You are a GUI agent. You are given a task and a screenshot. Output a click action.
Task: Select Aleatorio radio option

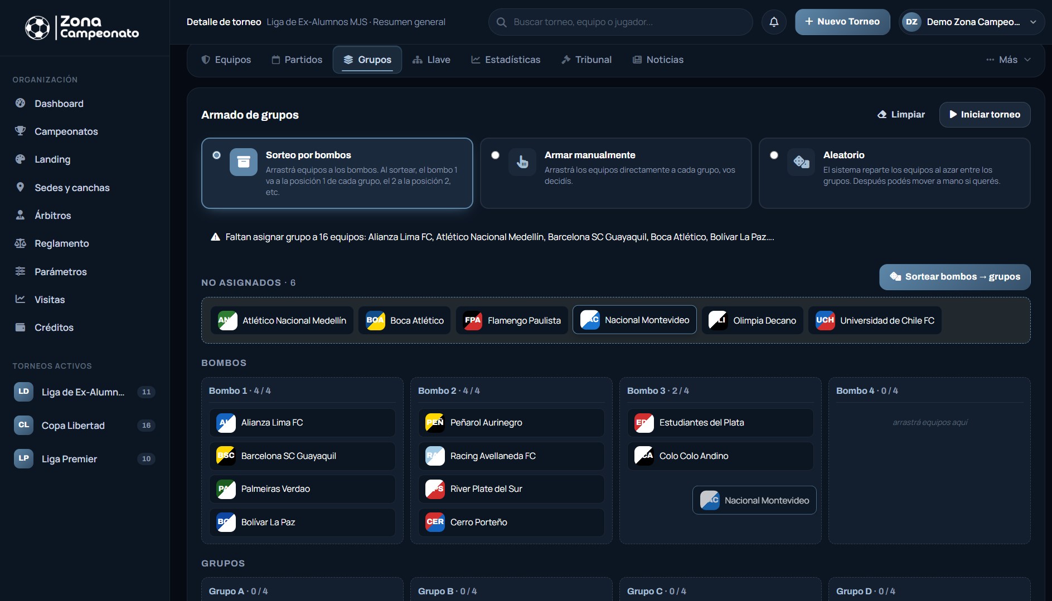coord(774,155)
